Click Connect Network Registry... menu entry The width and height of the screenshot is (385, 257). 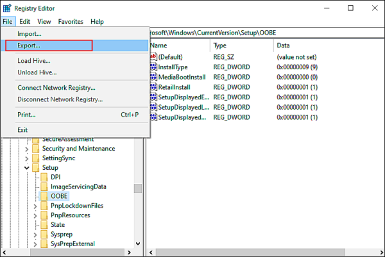(58, 87)
